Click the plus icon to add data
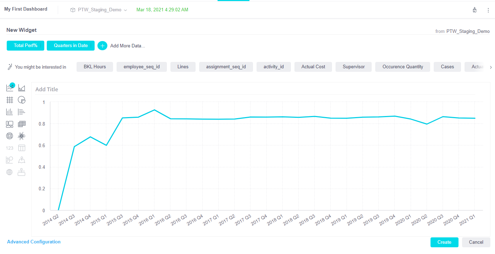The image size is (495, 254). coord(102,46)
